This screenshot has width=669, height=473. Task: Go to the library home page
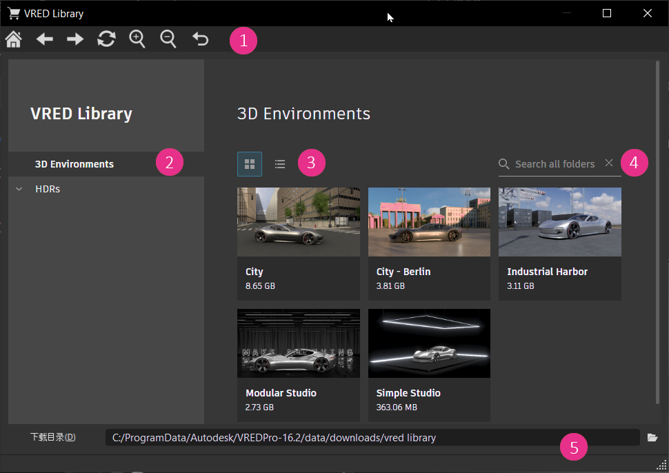(x=14, y=39)
